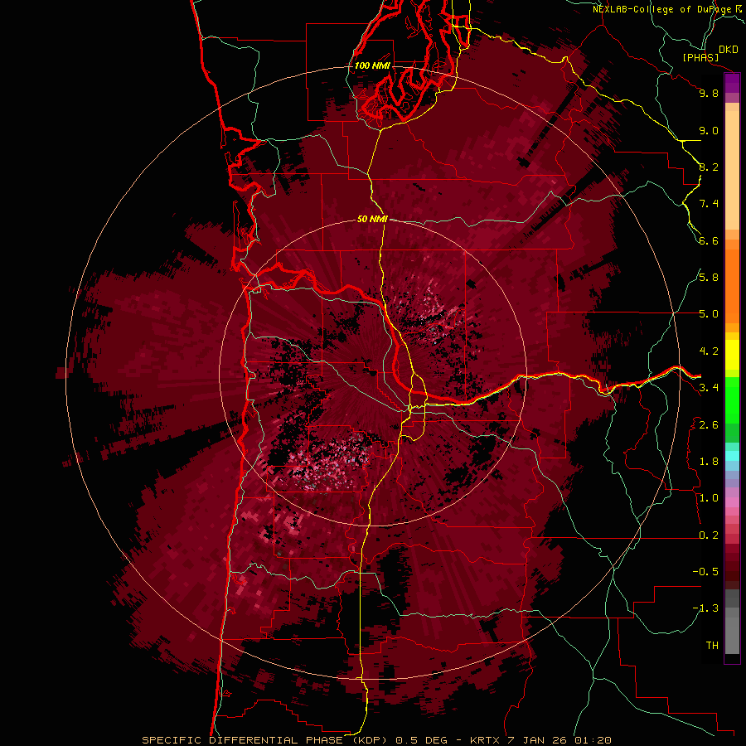Click the 7.4 value on the legend

click(709, 204)
